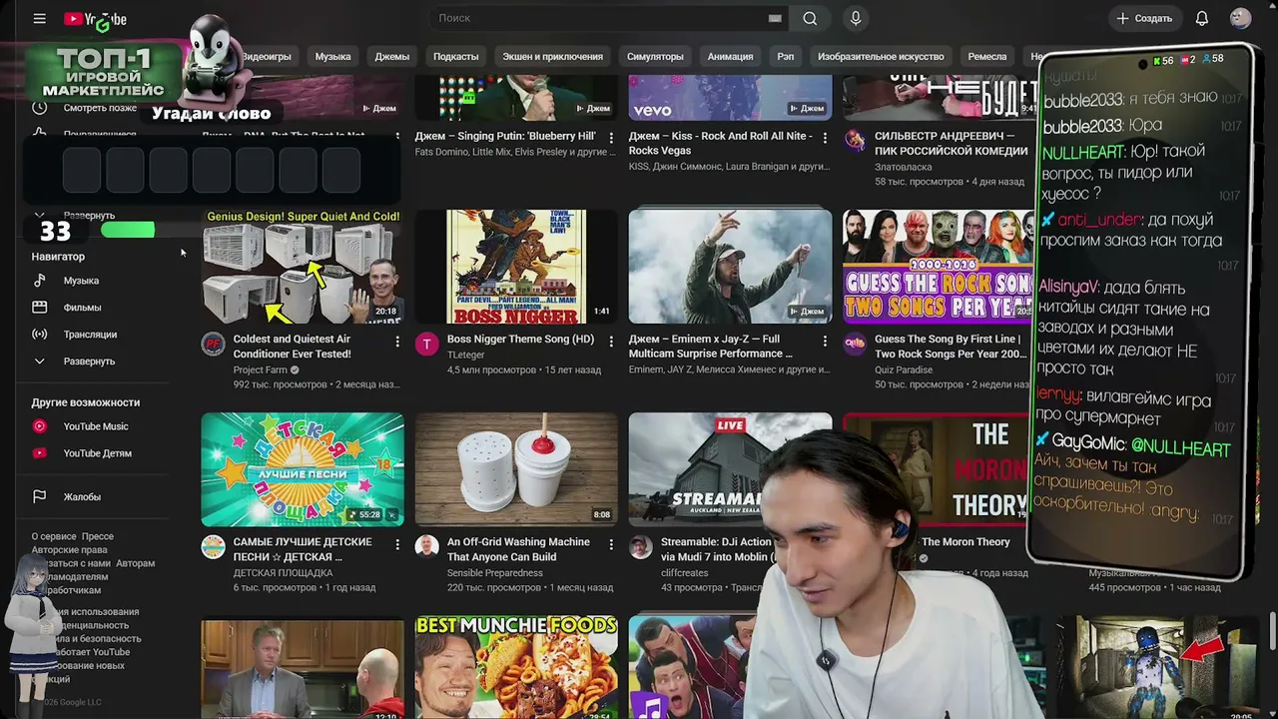Viewport: 1278px width, 719px height.
Task: Select the Ремесла filter chip
Action: click(x=987, y=57)
